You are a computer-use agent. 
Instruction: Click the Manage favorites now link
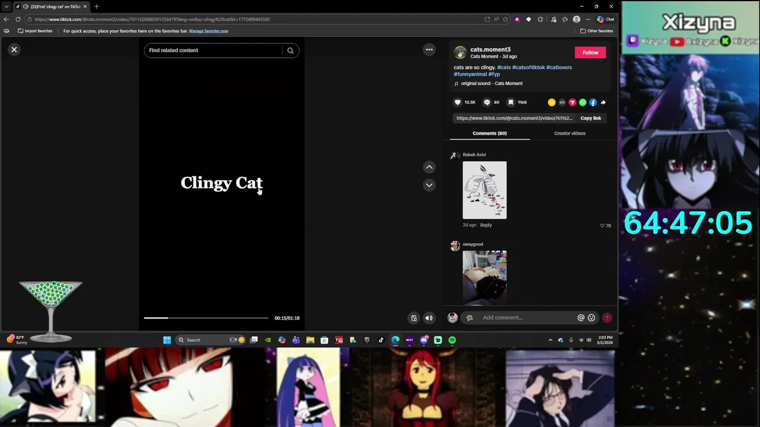coord(208,31)
